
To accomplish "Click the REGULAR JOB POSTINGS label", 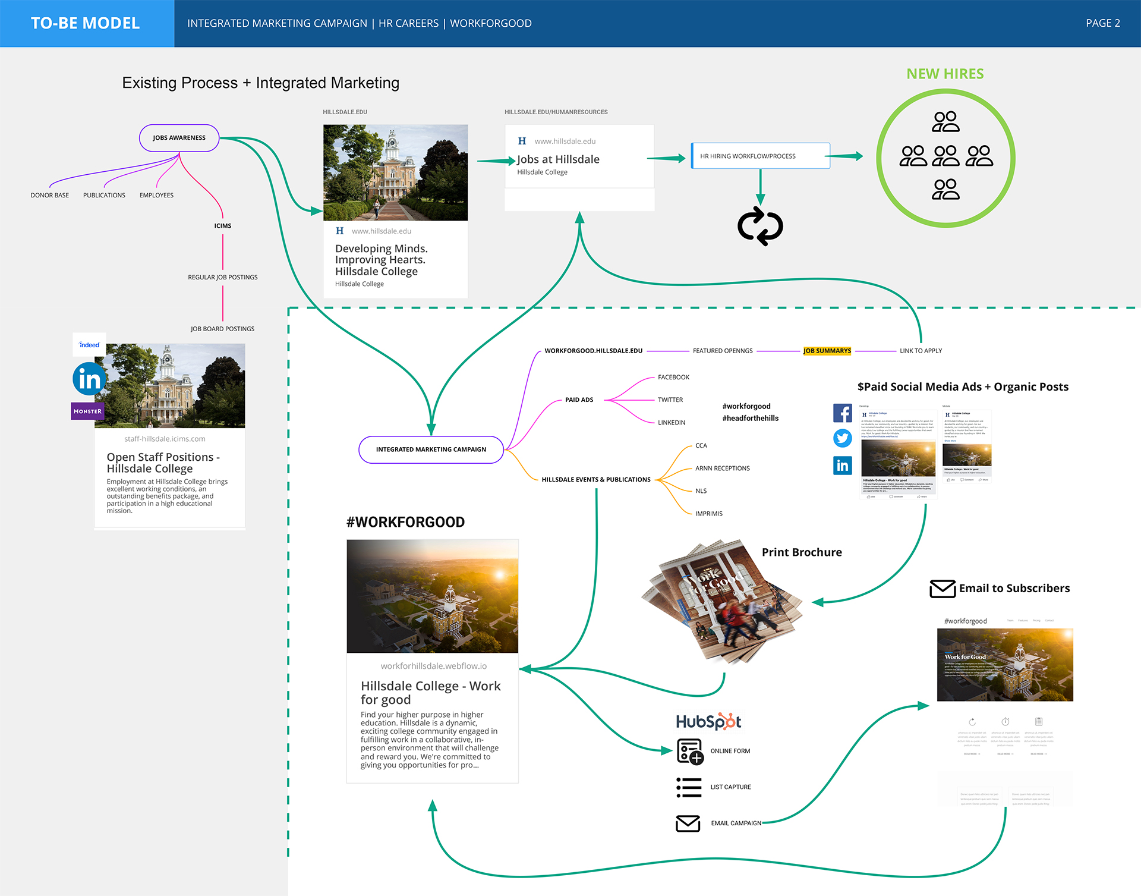I will (223, 277).
